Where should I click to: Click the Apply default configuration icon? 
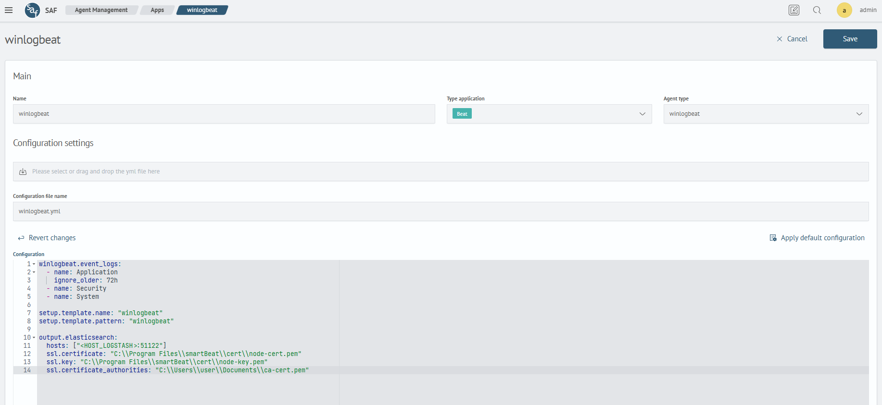(773, 238)
